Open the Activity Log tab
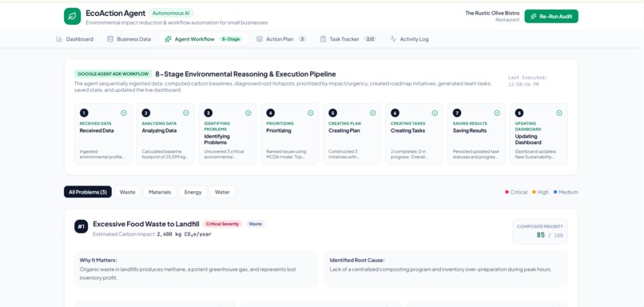The image size is (644, 307). point(409,39)
